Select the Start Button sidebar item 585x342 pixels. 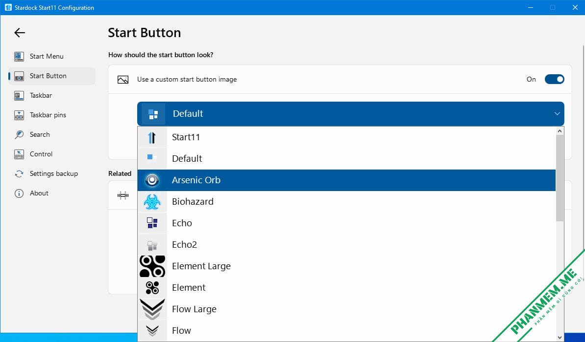tap(51, 76)
